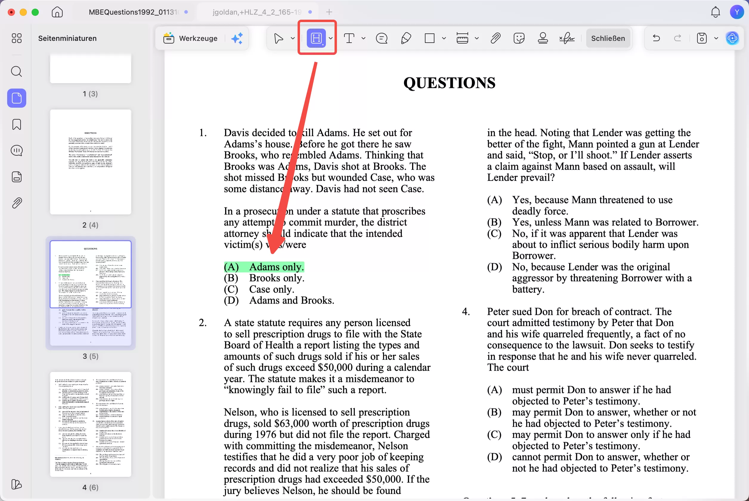This screenshot has width=749, height=501.
Task: Expand the highlighter tool options arrow
Action: (331, 38)
